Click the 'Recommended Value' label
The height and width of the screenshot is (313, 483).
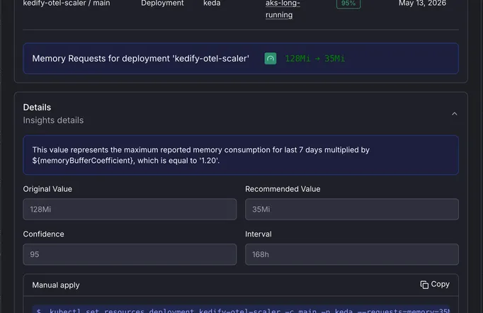283,189
